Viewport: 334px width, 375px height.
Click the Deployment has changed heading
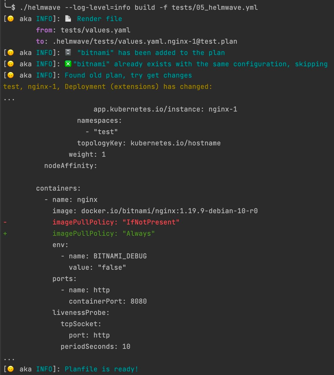[108, 87]
